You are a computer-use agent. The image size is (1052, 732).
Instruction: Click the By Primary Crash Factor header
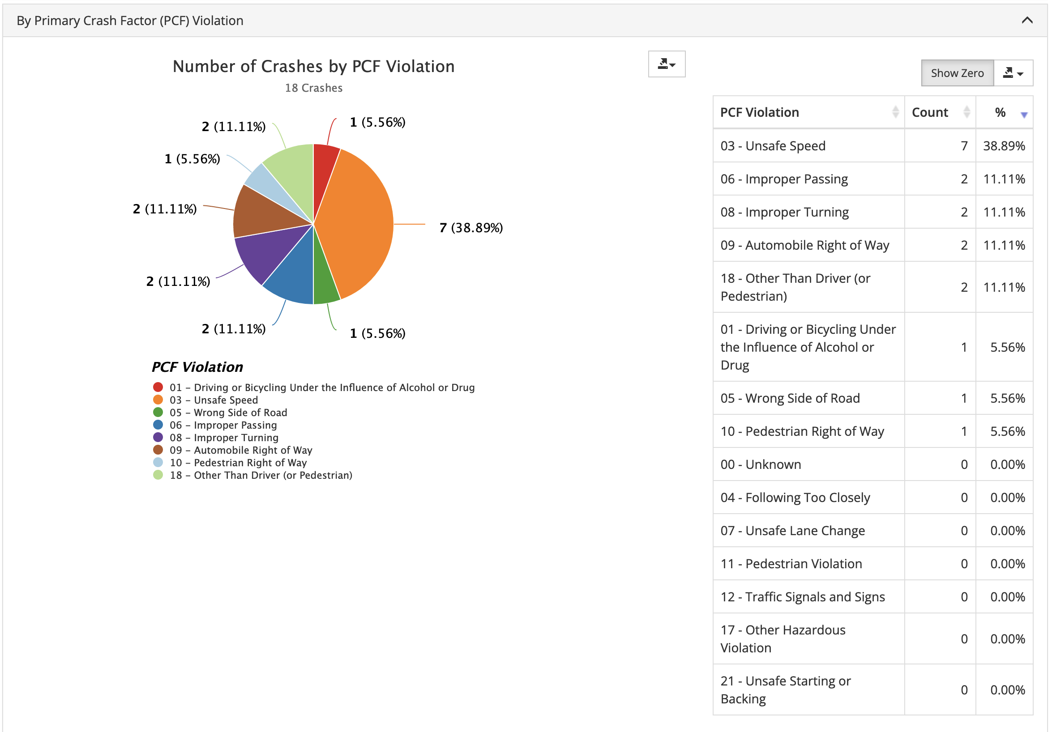pos(130,21)
